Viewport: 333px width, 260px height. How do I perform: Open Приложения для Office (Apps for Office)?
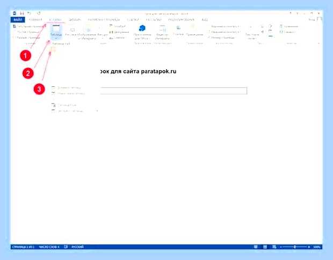142,32
